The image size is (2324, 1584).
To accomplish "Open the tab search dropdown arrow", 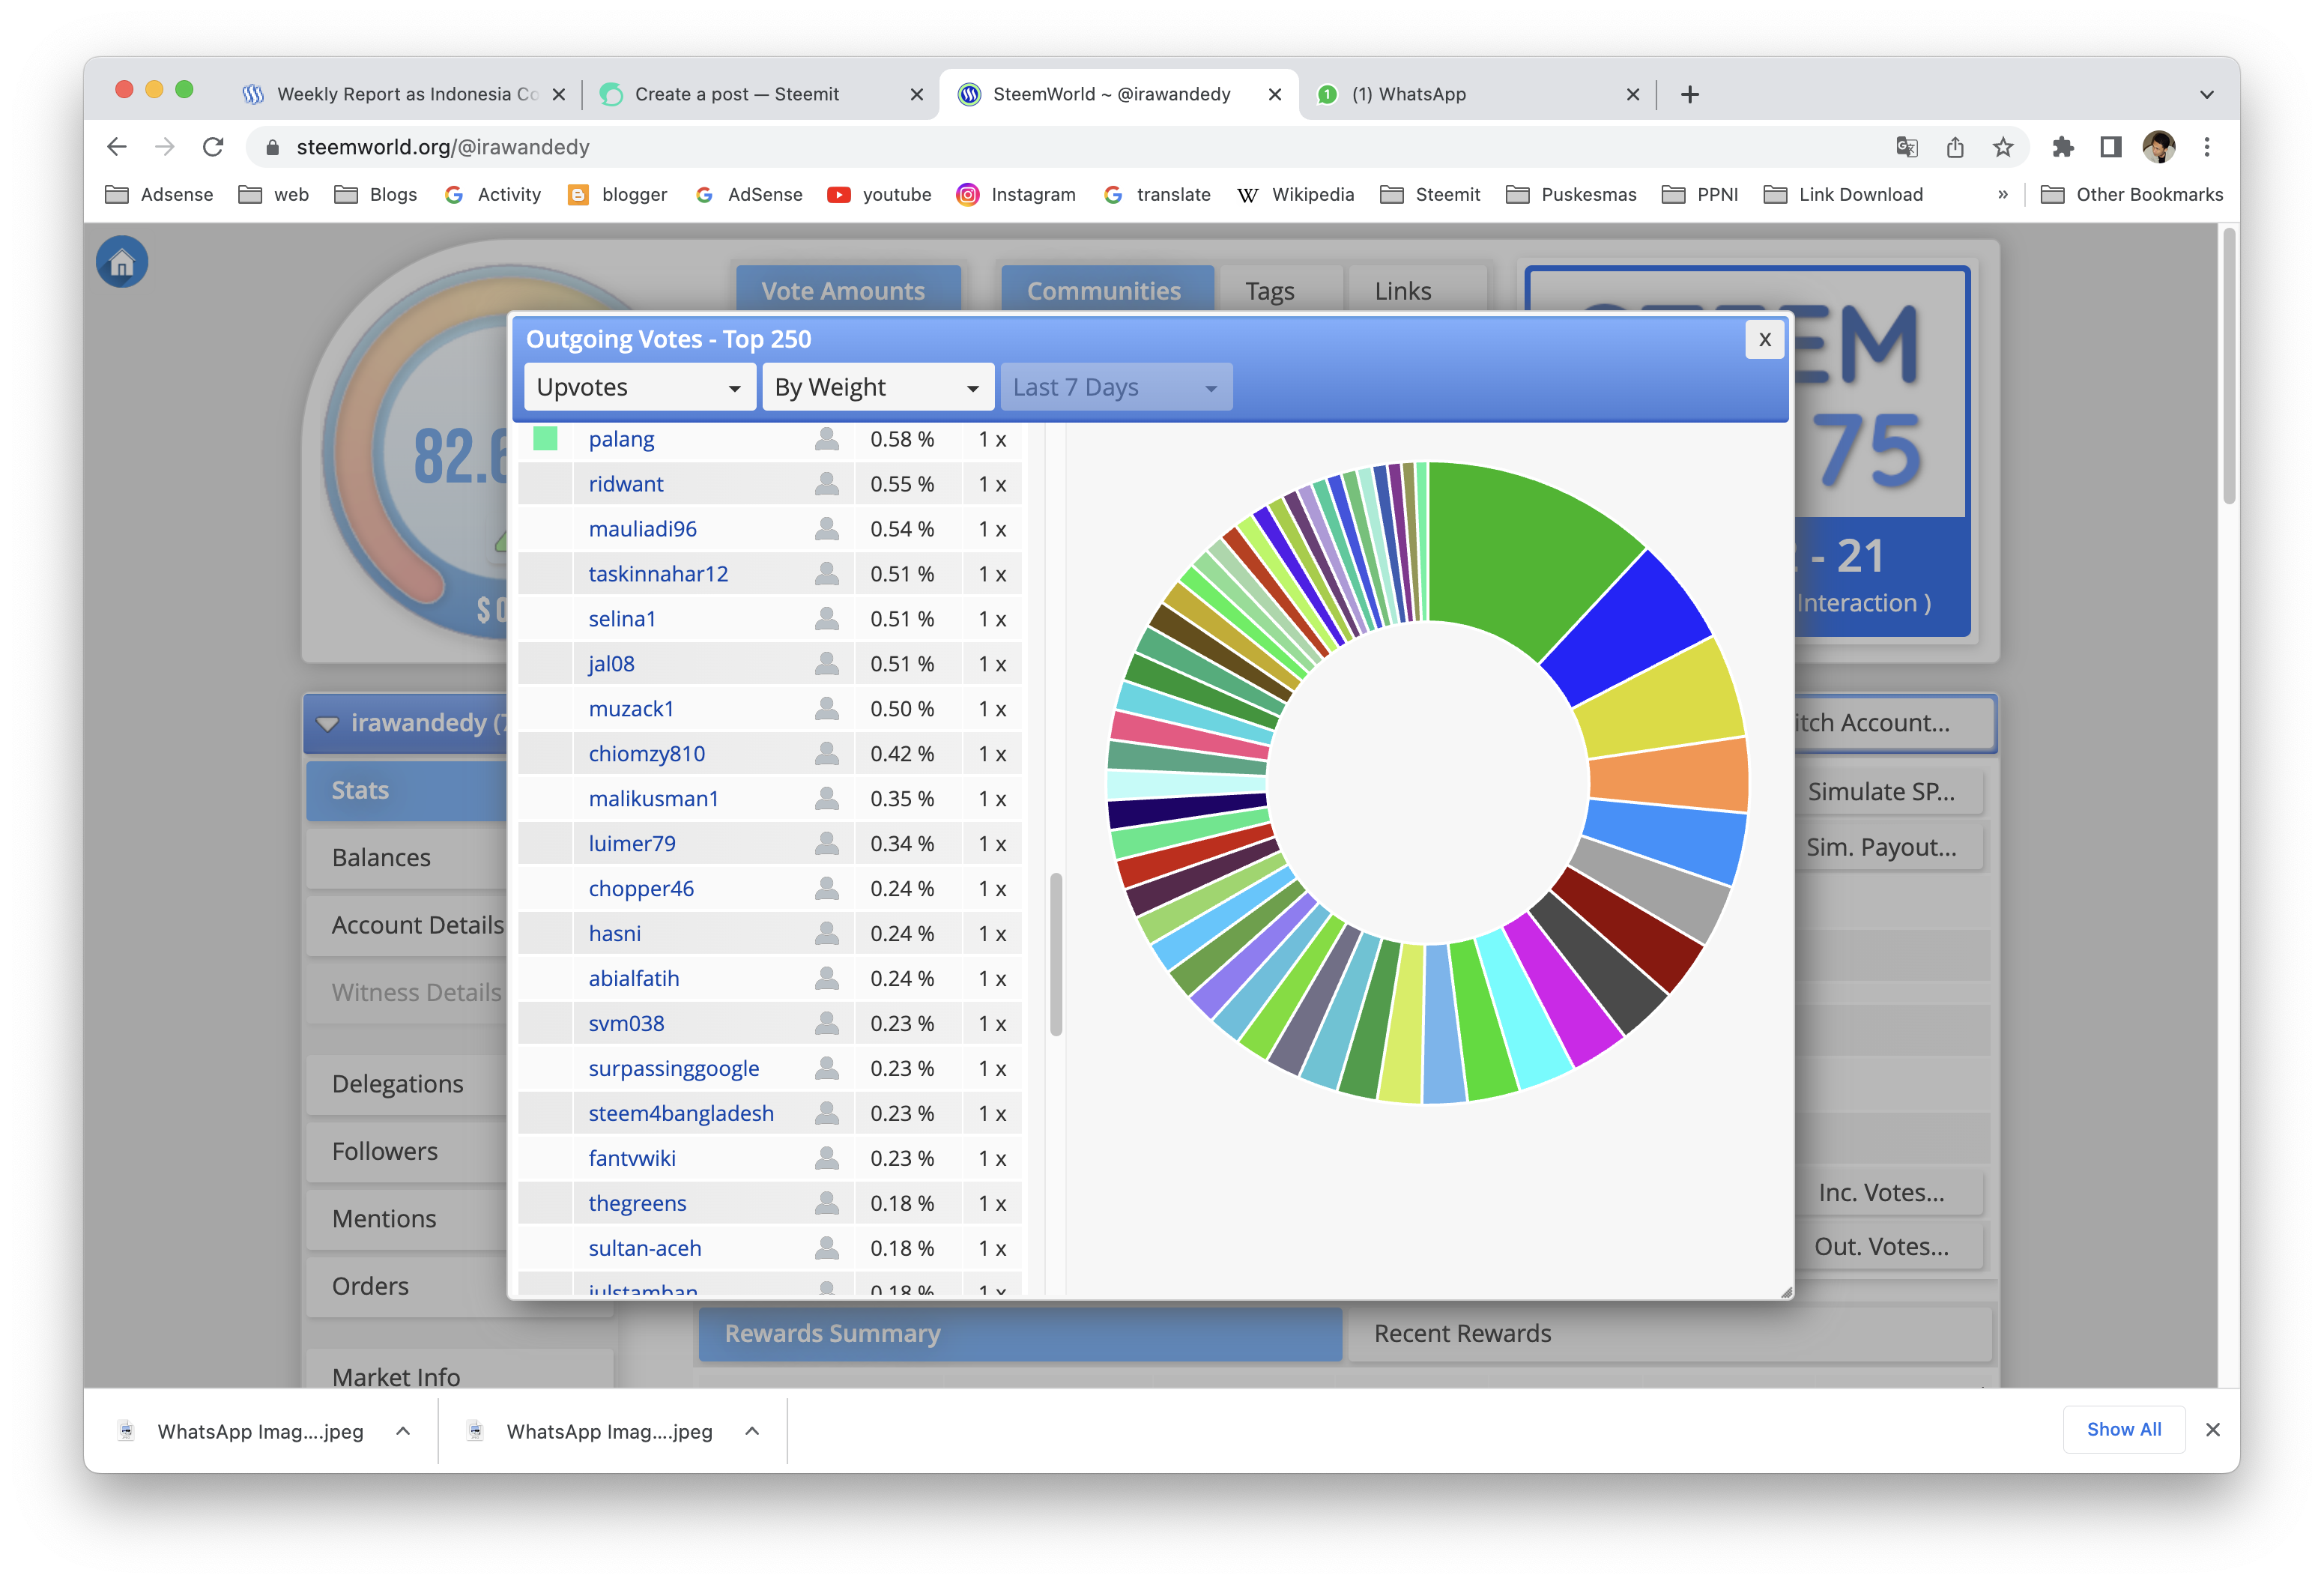I will coord(2206,94).
